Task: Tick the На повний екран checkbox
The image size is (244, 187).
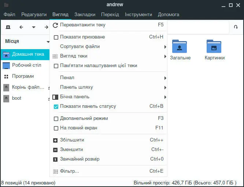Action: pyautogui.click(x=56, y=128)
